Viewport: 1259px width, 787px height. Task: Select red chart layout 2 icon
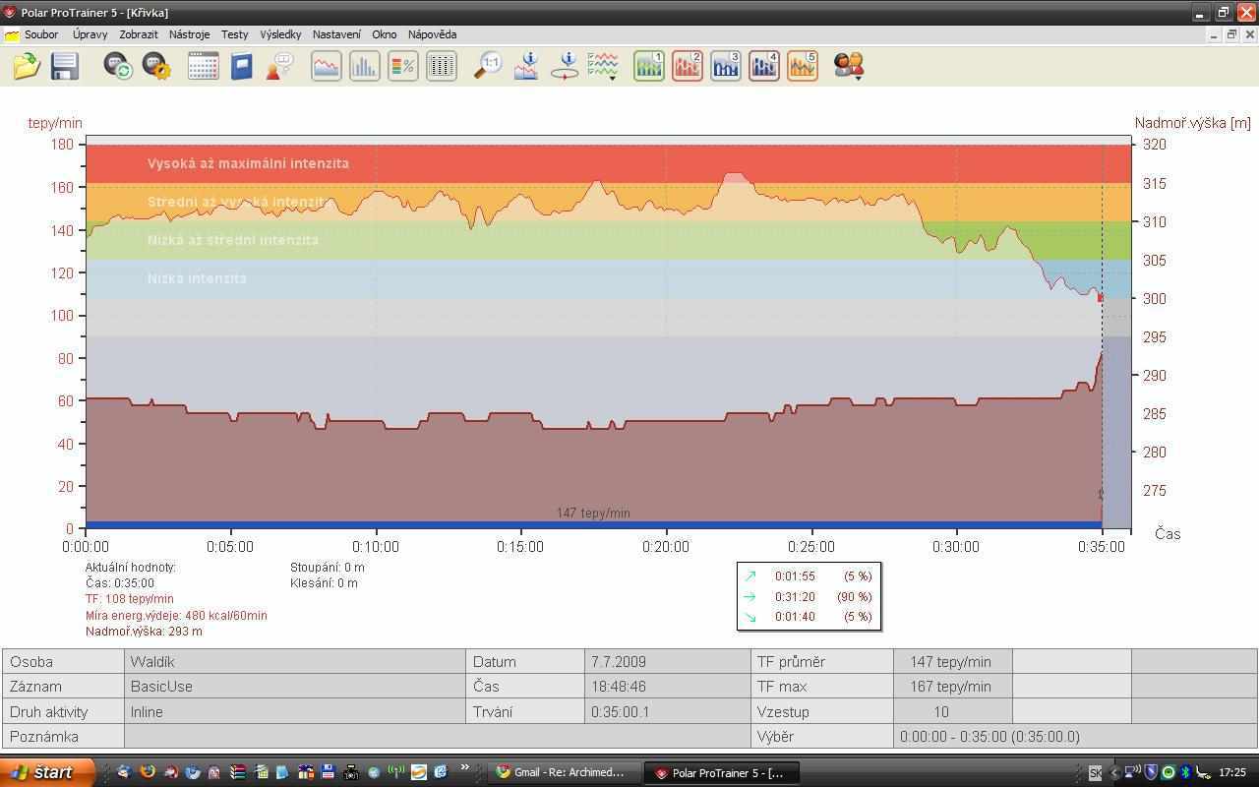(x=688, y=66)
